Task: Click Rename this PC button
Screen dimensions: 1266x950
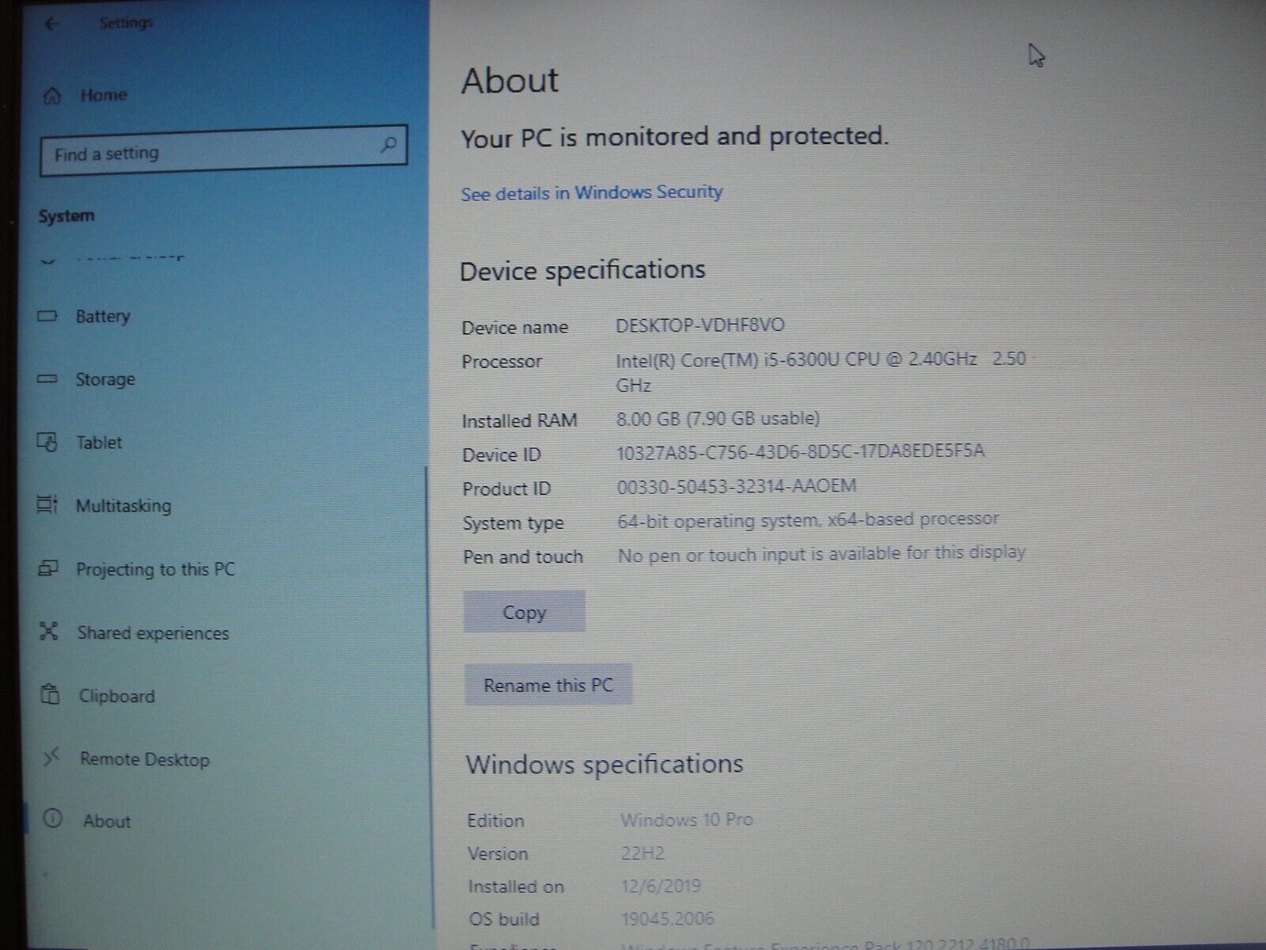Action: (548, 685)
